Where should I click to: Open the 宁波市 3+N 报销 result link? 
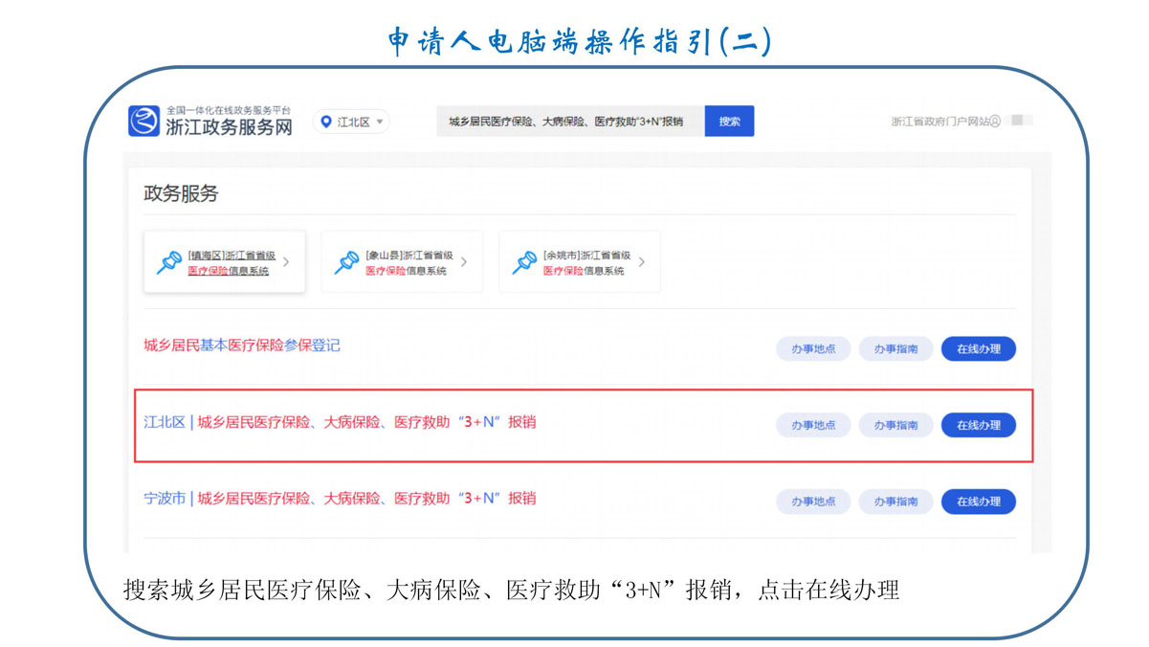click(x=340, y=499)
